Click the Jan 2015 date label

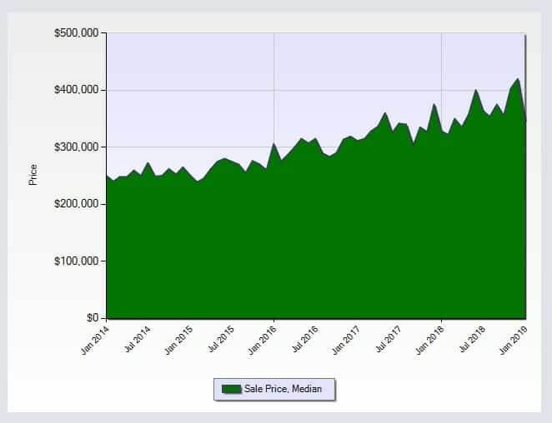[178, 340]
